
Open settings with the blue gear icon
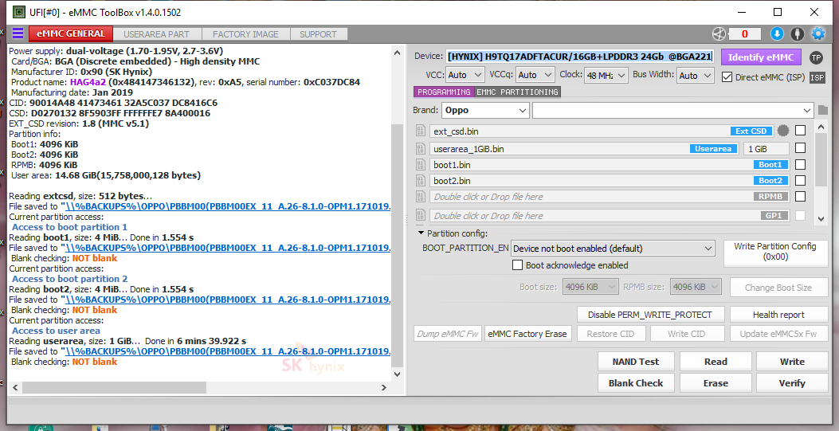pos(818,34)
